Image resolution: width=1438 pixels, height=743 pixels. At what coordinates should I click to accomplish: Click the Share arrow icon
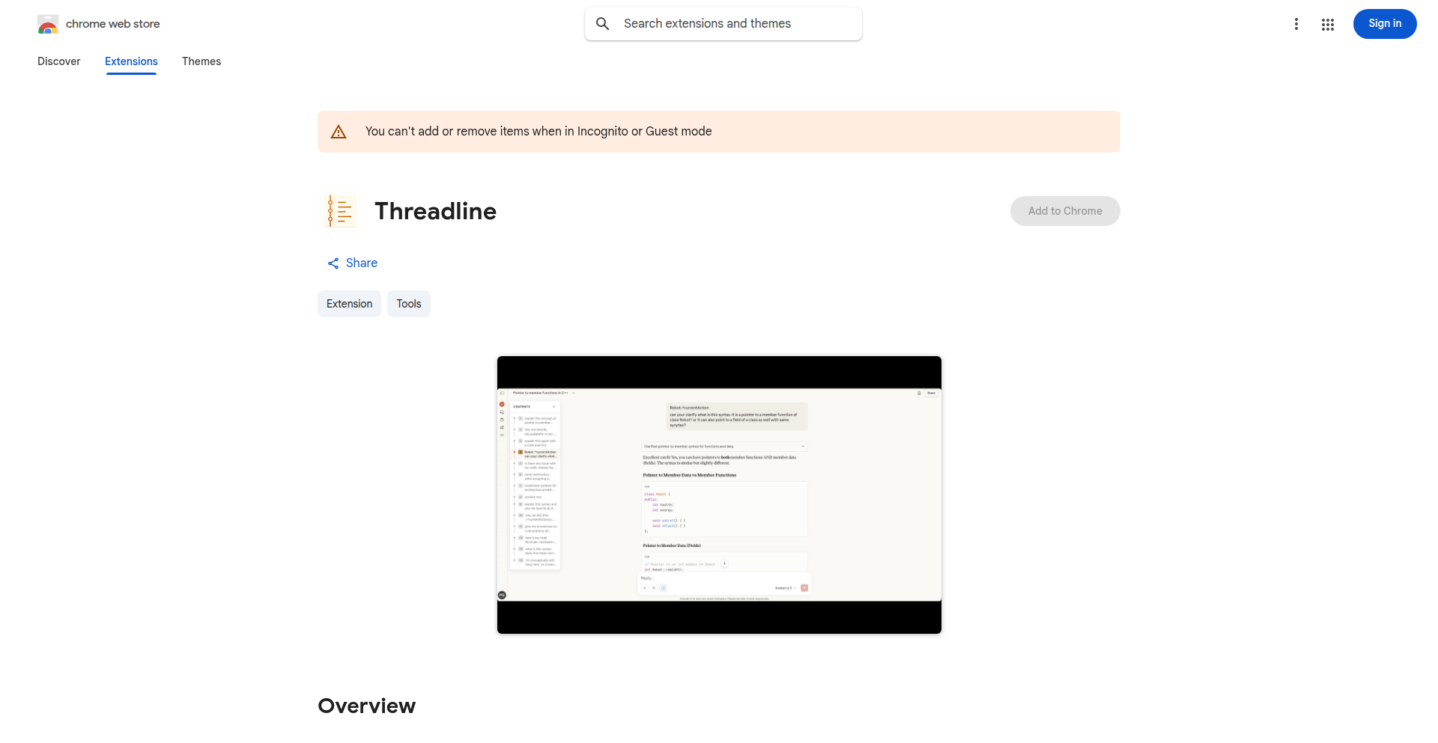coord(333,263)
